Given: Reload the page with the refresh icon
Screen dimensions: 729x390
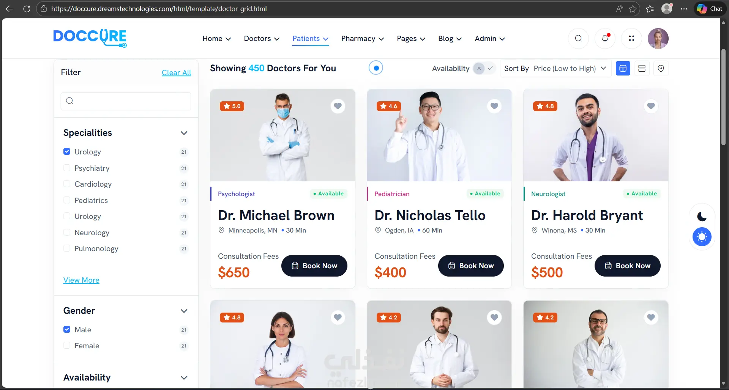Looking at the screenshot, I should tap(27, 9).
